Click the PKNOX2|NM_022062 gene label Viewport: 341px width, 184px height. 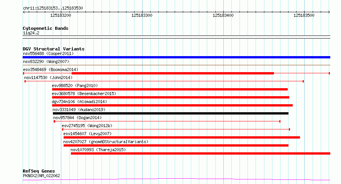click(41, 176)
